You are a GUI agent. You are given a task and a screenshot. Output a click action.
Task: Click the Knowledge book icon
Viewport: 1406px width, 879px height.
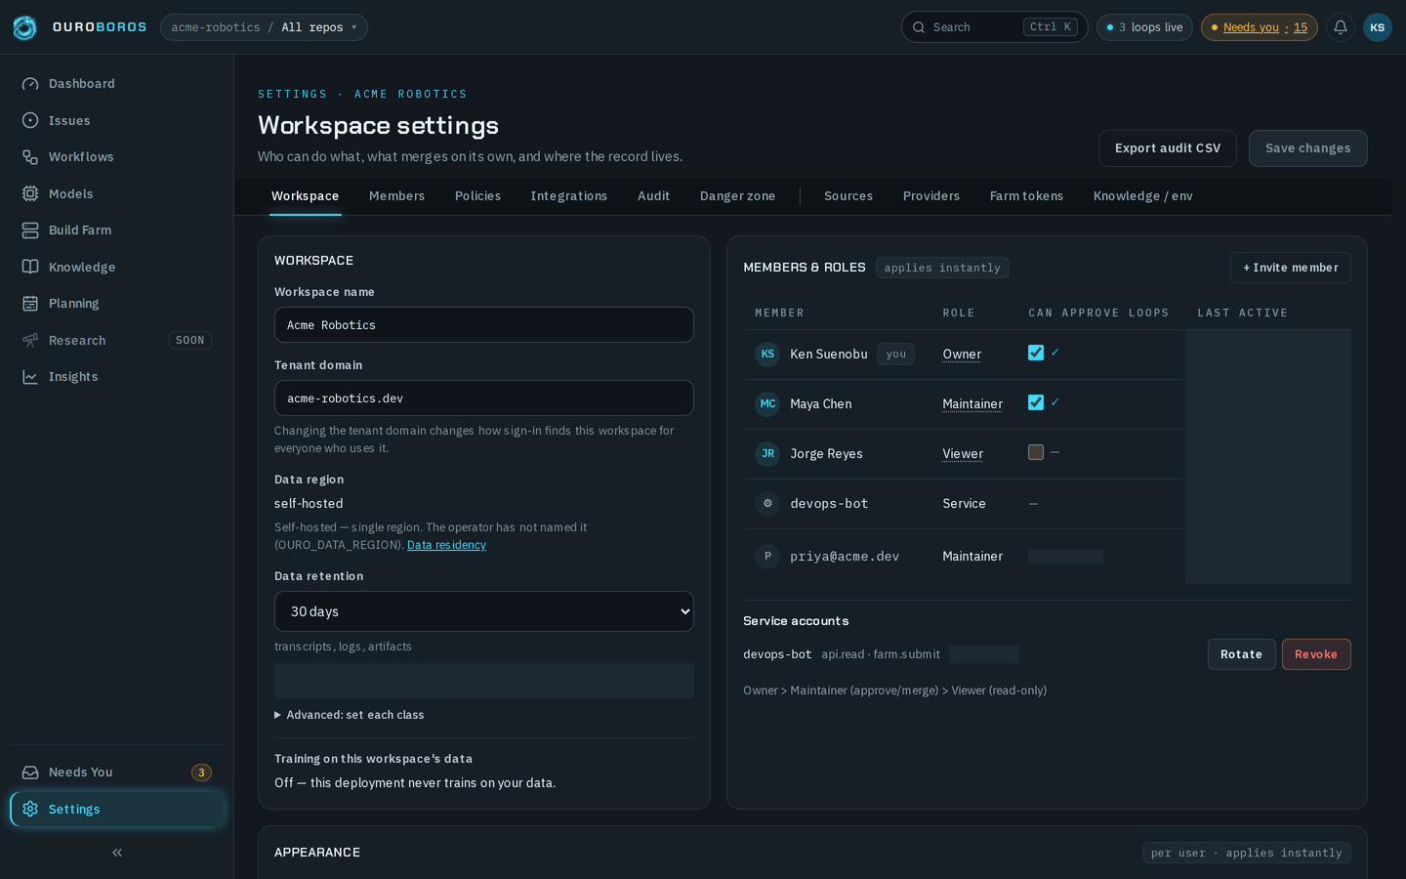(x=30, y=267)
